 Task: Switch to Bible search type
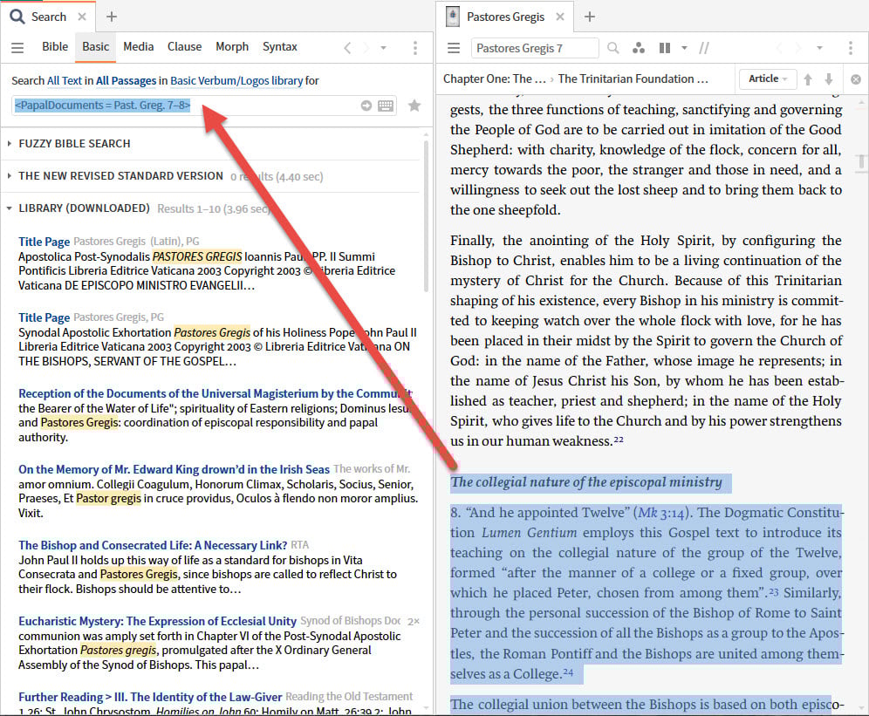click(55, 46)
